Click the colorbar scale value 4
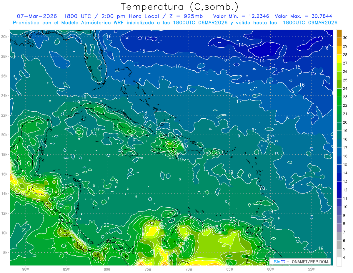This screenshot has width=353, height=273. pos(344,257)
